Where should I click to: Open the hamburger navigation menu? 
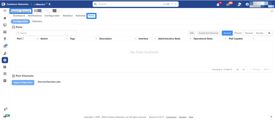(5, 11)
